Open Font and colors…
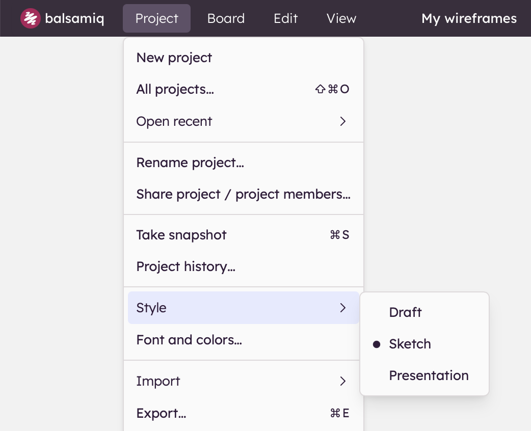Viewport: 531px width, 431px height. click(x=244, y=340)
